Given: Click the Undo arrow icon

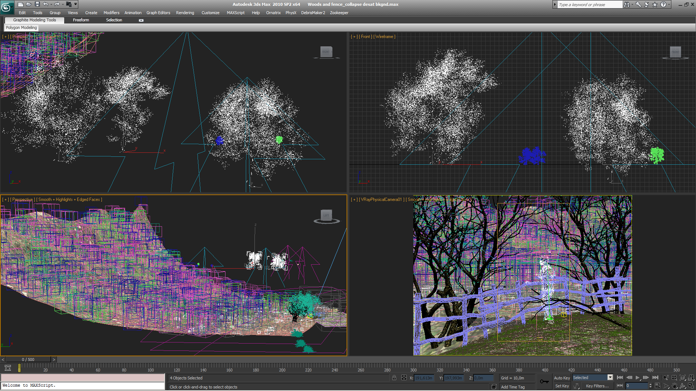Looking at the screenshot, I should [x=46, y=4].
